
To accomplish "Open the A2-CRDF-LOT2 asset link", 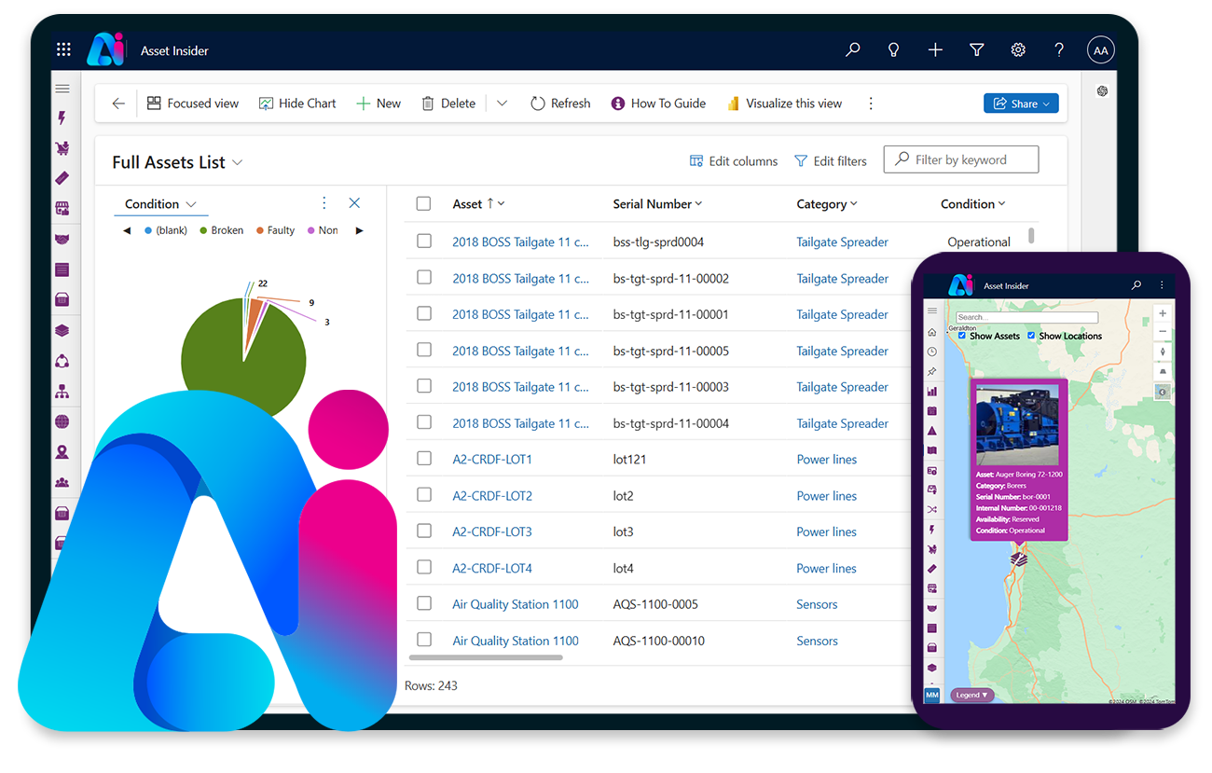I will point(492,496).
